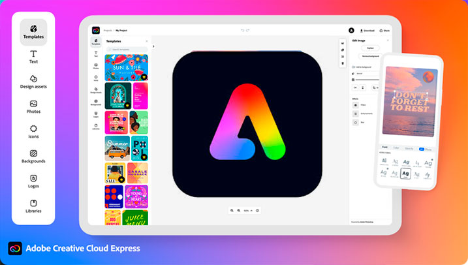Select the dog arch template thumbnail
Image resolution: width=468 pixels, height=265 pixels.
pyautogui.click(x=118, y=96)
